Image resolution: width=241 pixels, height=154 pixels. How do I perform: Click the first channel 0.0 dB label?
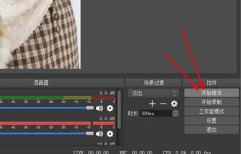click(107, 93)
